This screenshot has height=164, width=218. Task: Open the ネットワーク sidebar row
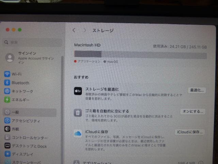[x=30, y=91]
